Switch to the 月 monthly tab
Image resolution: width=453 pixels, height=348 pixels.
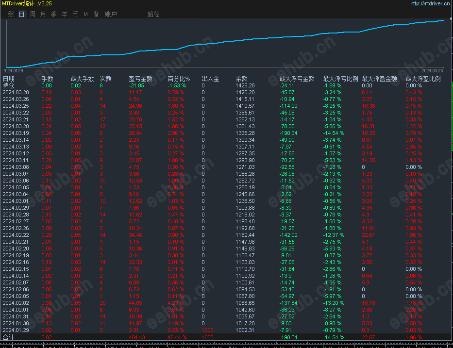tap(43, 14)
